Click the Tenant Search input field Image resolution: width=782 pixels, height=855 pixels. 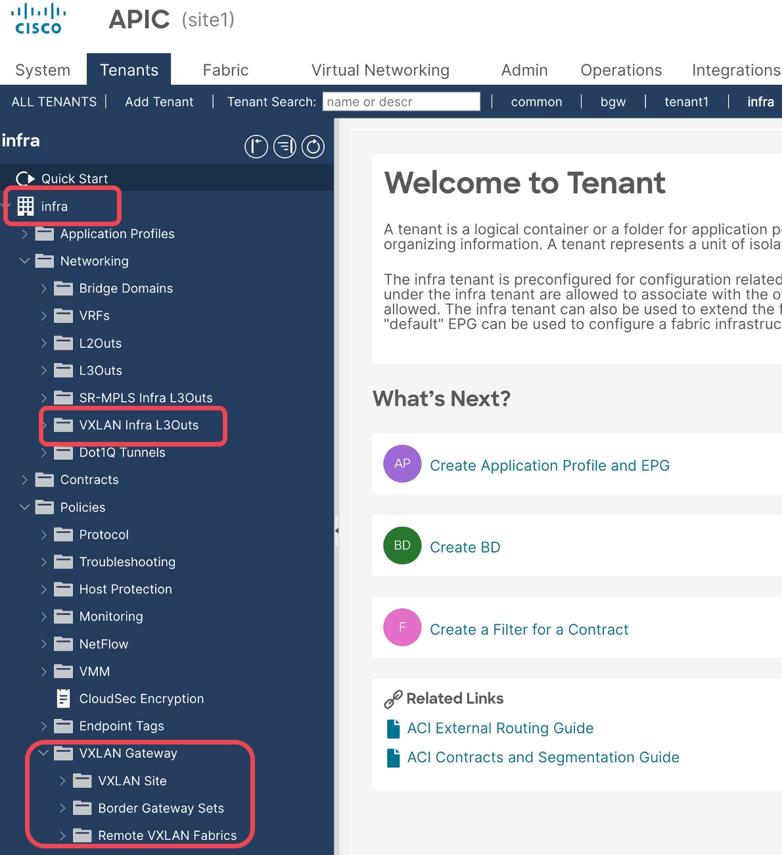402,101
